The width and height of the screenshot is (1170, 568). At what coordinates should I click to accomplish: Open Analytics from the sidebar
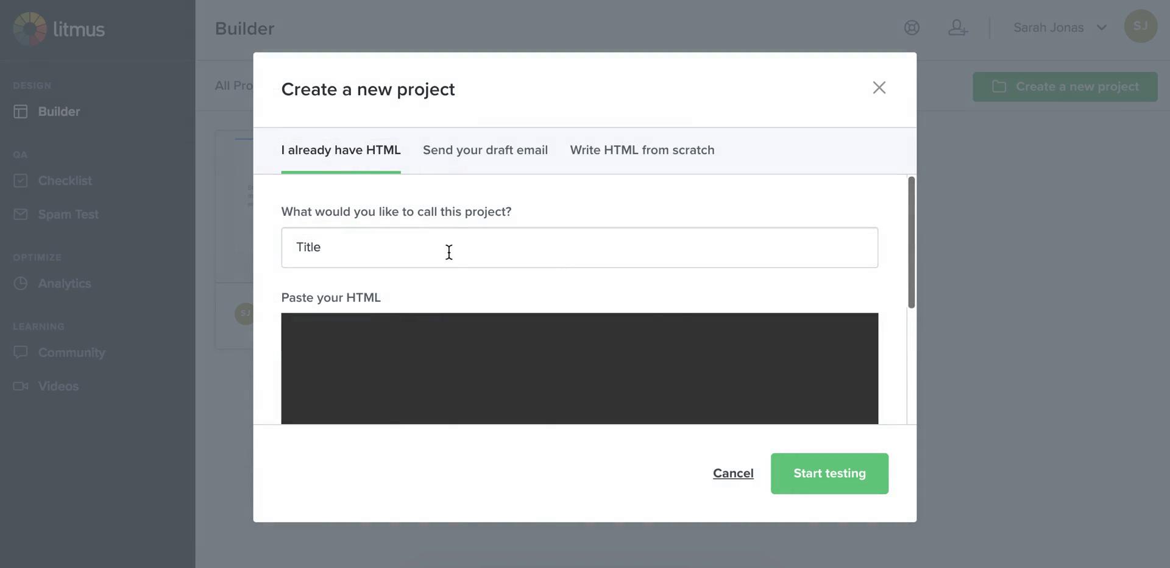tap(64, 283)
